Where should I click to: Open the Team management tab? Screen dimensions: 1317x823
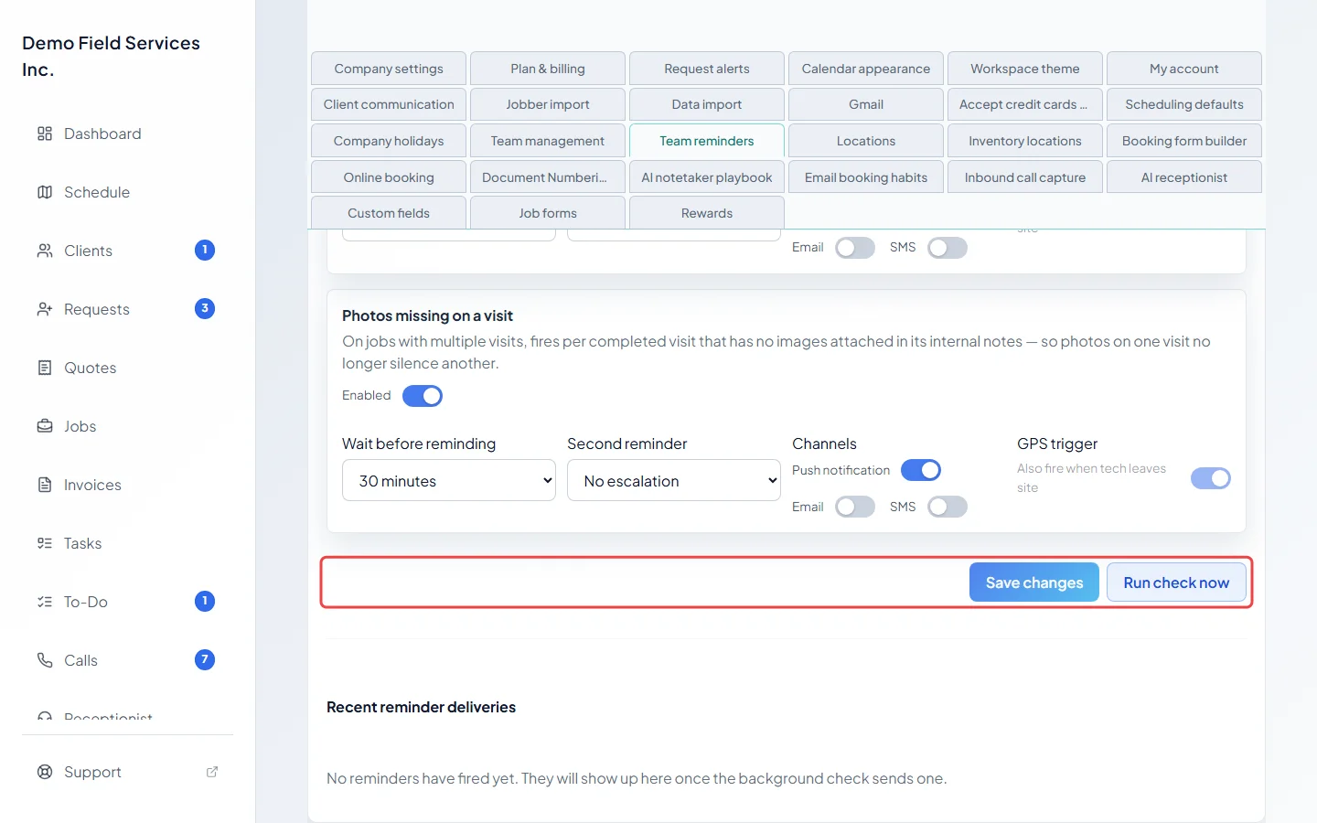pos(548,141)
